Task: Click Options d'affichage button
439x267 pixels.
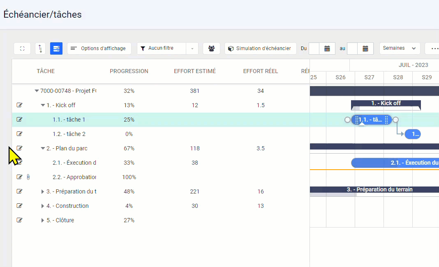Action: point(99,48)
